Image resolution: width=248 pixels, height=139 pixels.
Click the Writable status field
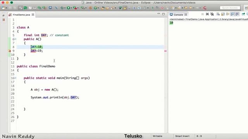tap(157, 136)
